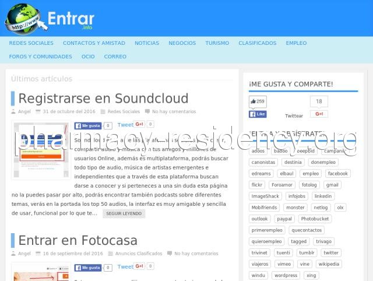The image size is (373, 281).
Task: Select the canonistas tag
Action: click(263, 162)
